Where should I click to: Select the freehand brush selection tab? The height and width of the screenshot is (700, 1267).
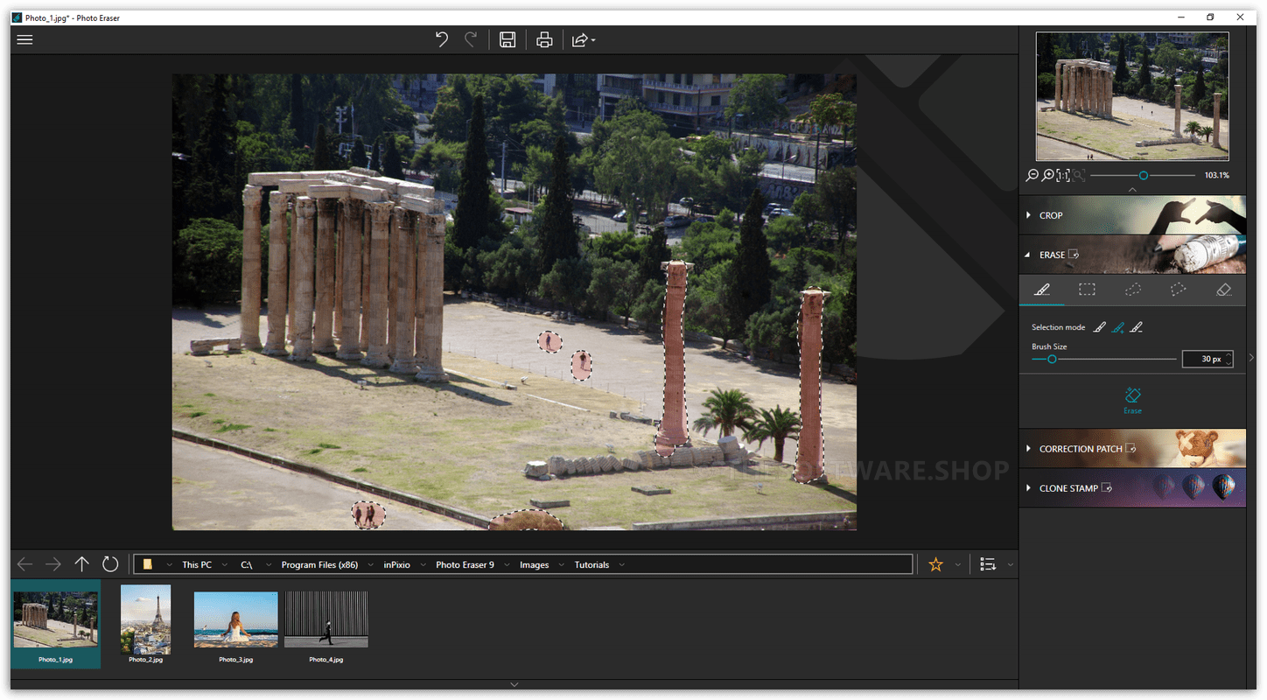1041,290
